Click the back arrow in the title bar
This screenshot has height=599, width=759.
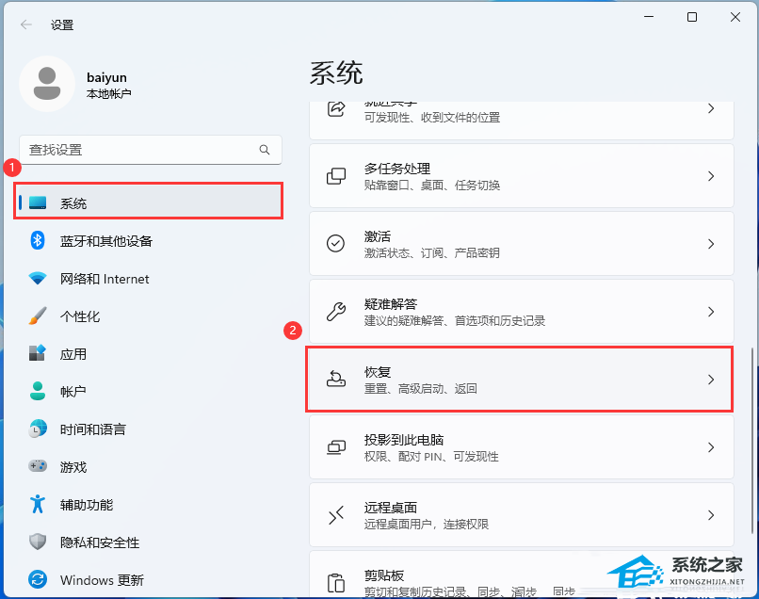[26, 24]
